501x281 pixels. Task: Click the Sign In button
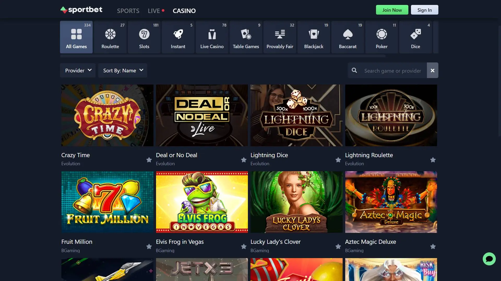tap(425, 10)
